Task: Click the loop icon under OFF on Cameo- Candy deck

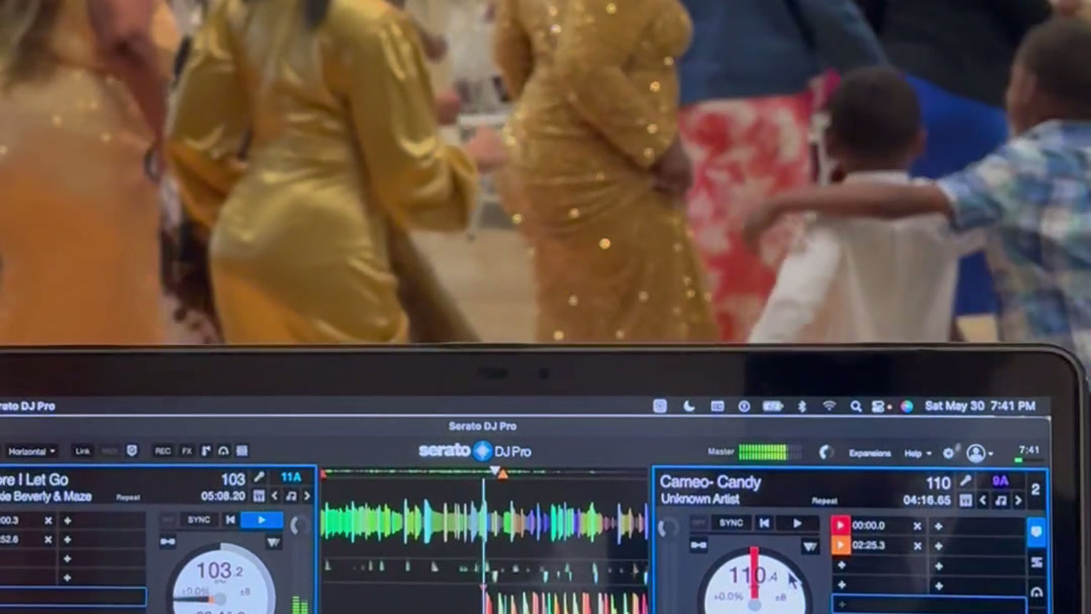Action: (699, 545)
